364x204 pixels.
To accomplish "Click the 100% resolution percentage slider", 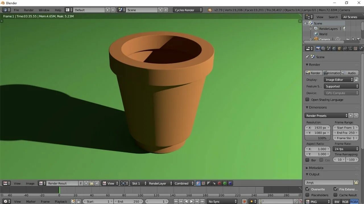I will pos(317,138).
